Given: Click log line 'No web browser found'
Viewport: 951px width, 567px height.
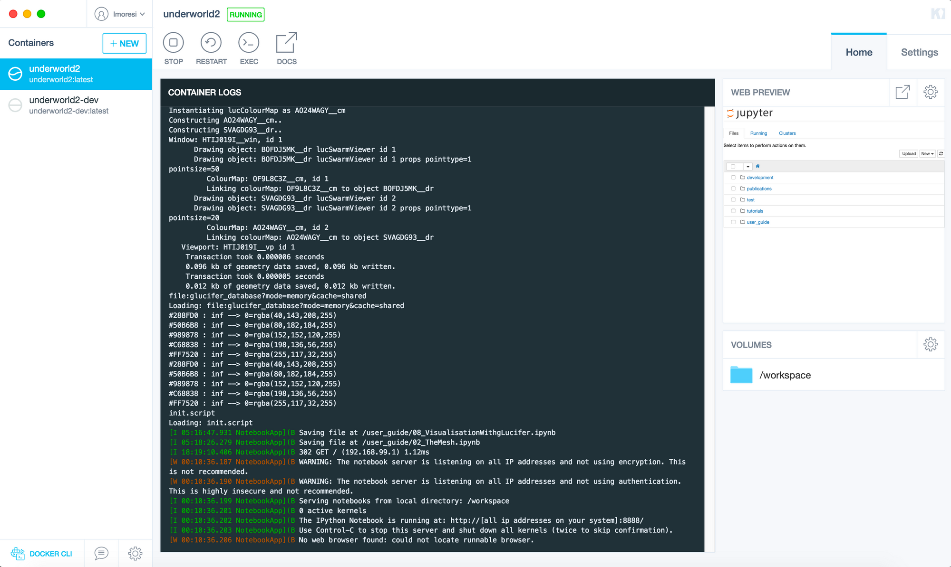Looking at the screenshot, I should pos(416,540).
